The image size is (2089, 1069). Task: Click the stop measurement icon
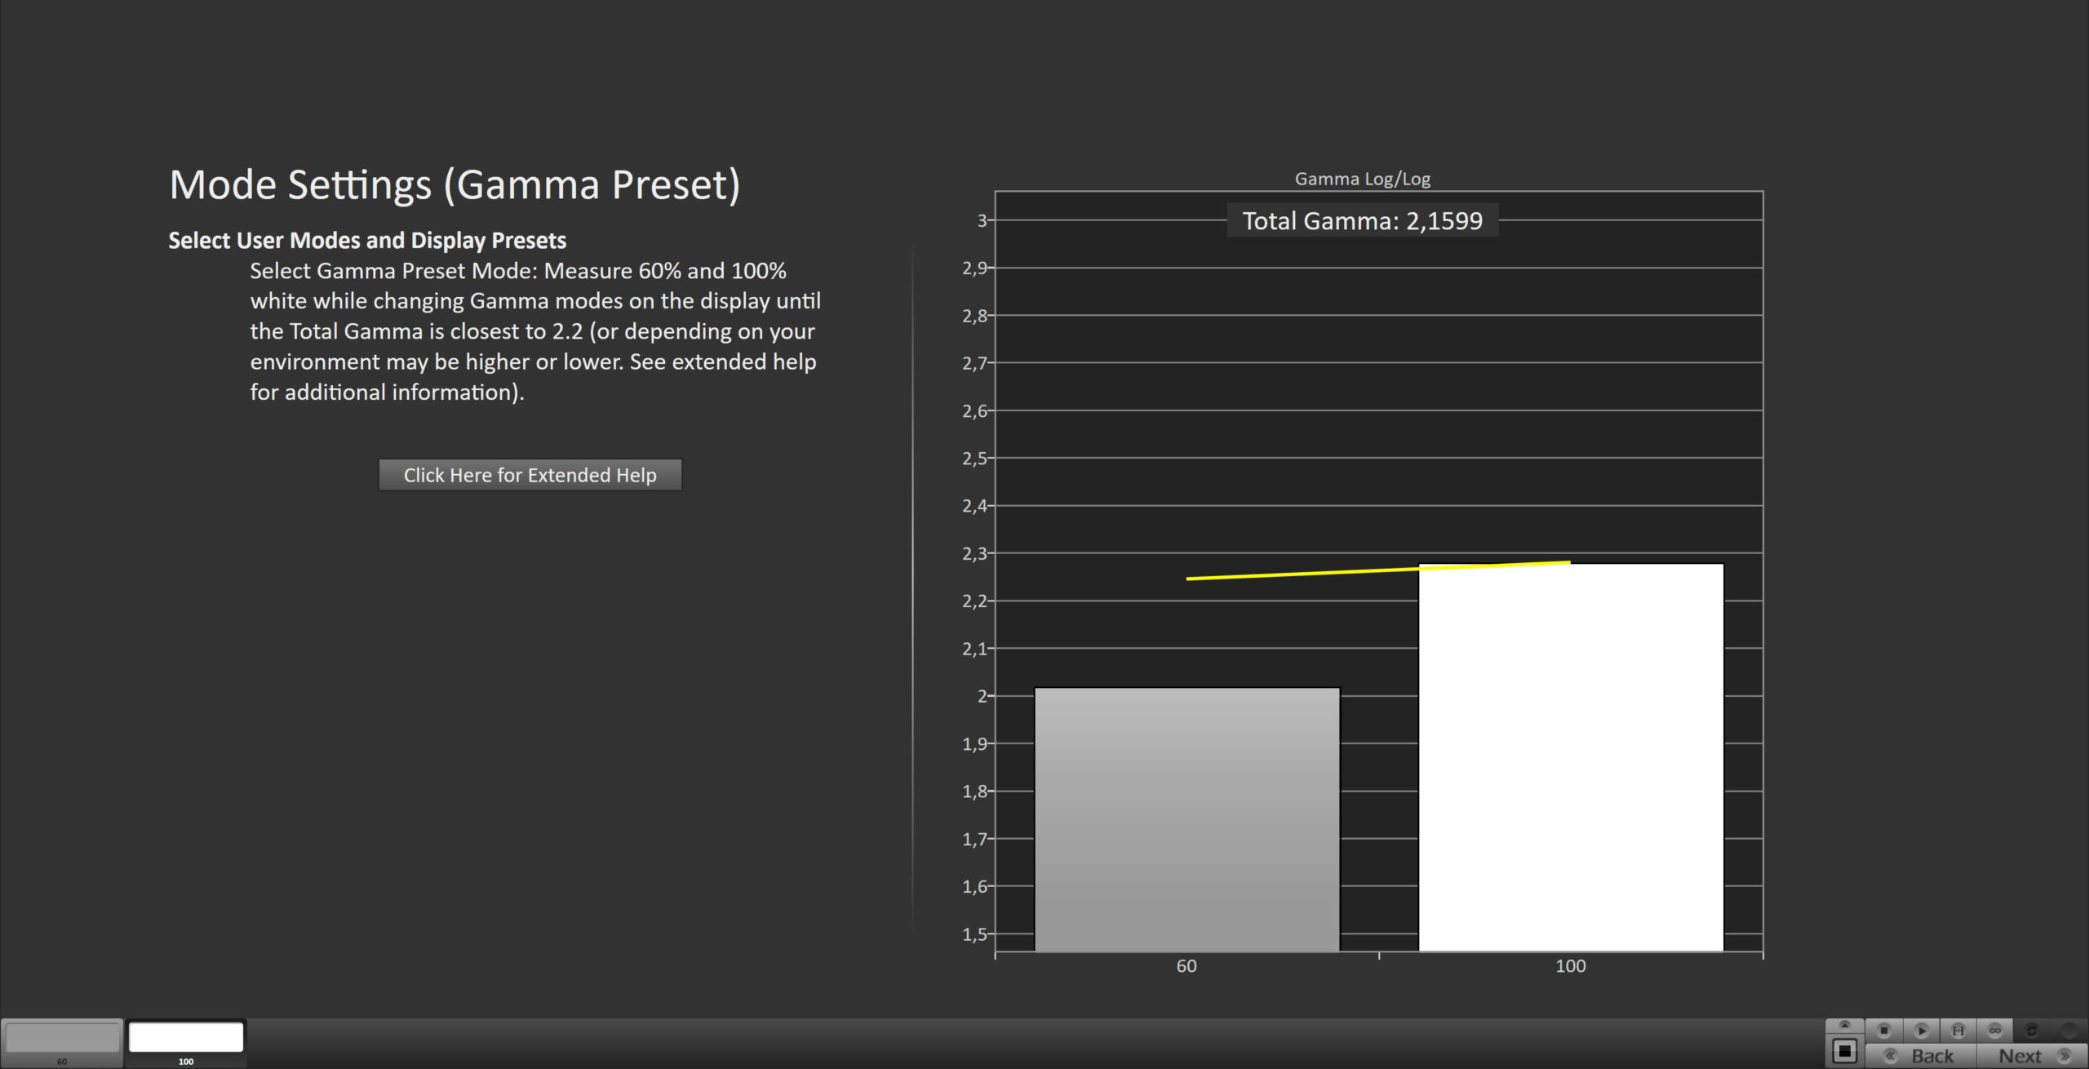[x=1884, y=1031]
